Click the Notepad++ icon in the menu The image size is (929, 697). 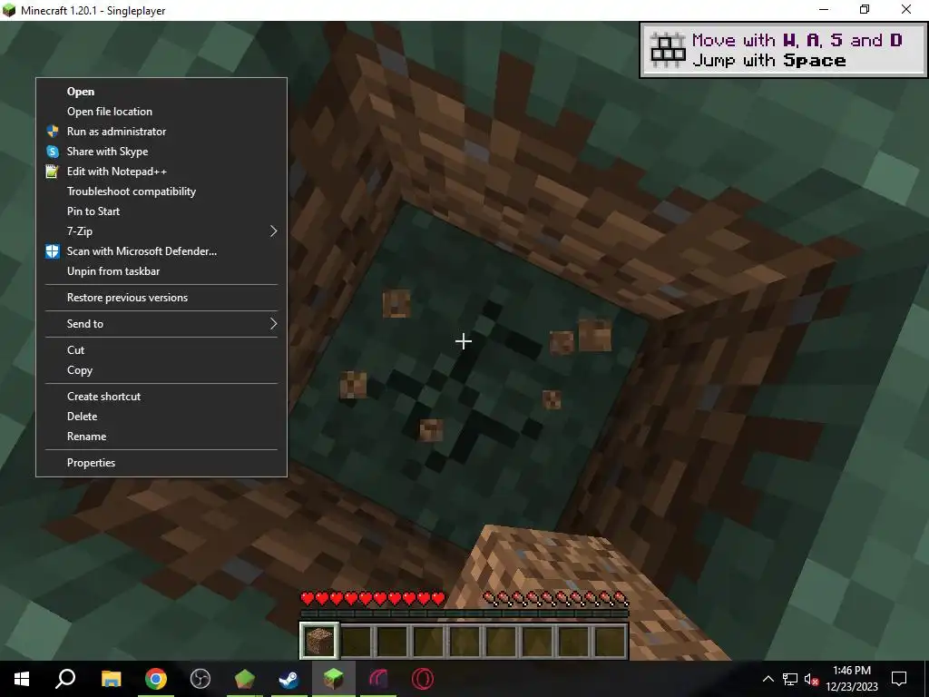point(52,172)
